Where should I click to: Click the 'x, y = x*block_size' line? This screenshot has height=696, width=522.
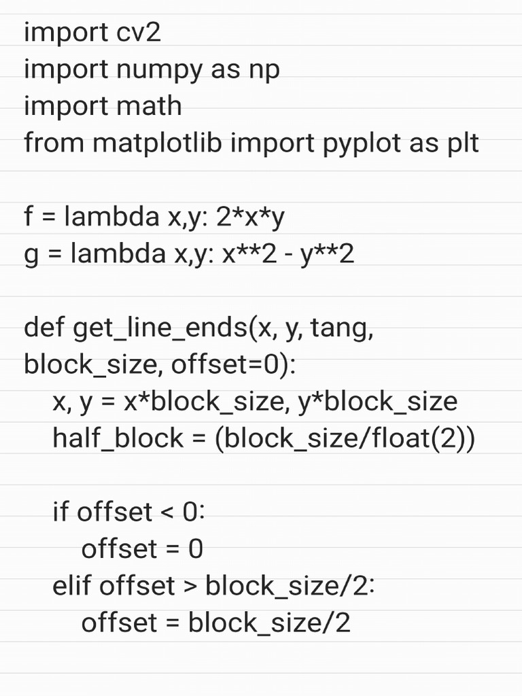pos(255,402)
